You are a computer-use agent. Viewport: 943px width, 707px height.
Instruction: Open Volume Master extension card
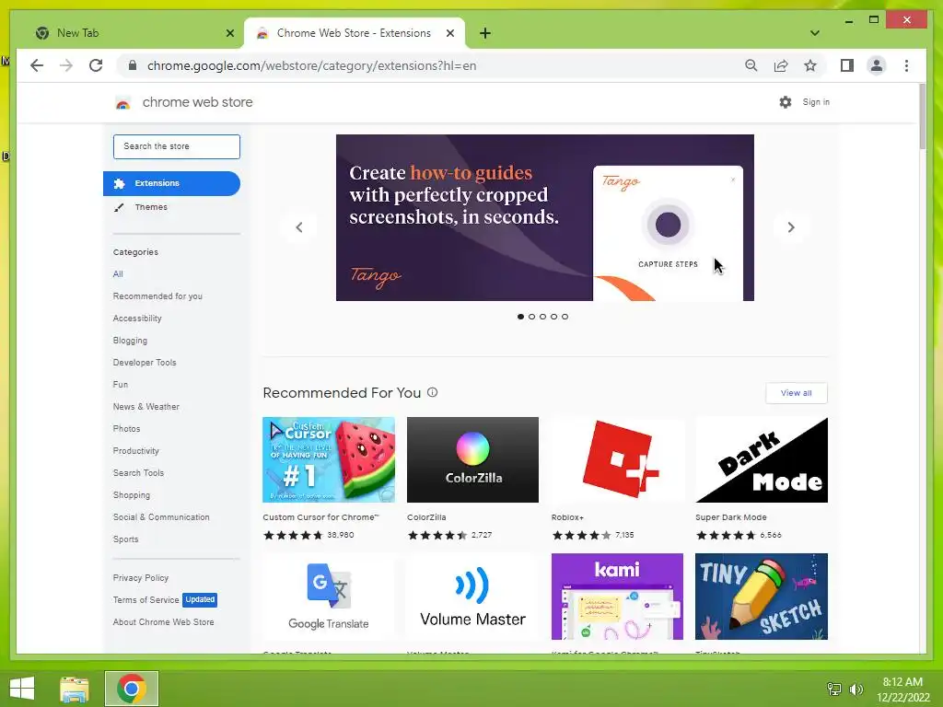(472, 603)
